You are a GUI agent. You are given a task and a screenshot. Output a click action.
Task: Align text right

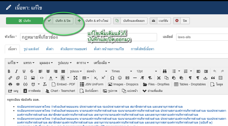click(x=56, y=71)
